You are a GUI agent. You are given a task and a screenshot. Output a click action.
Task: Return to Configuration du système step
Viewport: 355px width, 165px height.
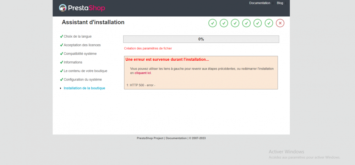(83, 80)
